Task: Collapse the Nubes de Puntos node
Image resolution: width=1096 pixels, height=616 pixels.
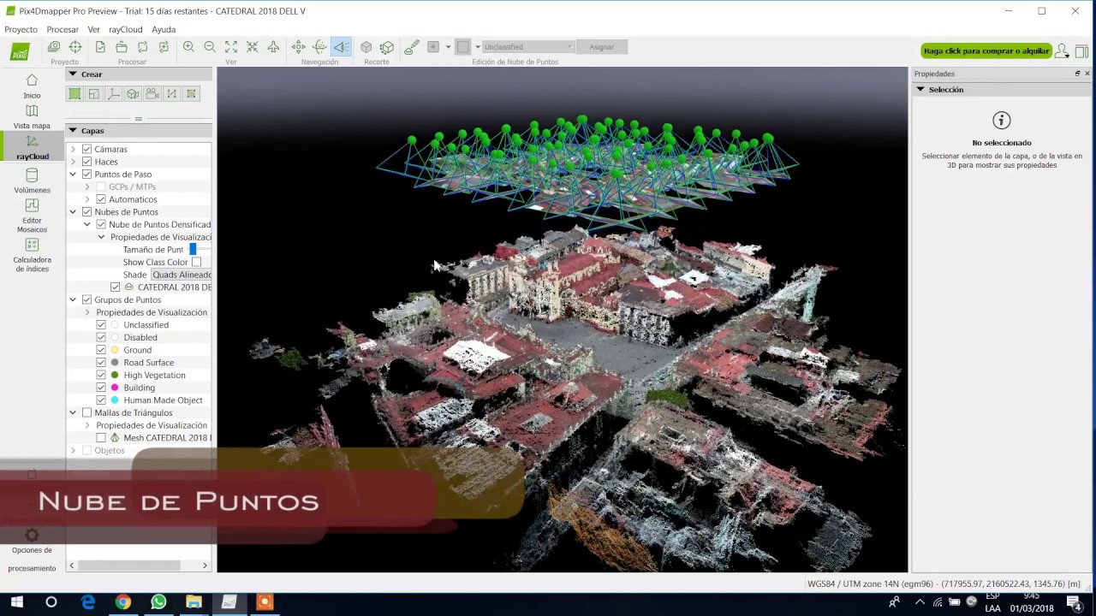Action: point(73,212)
